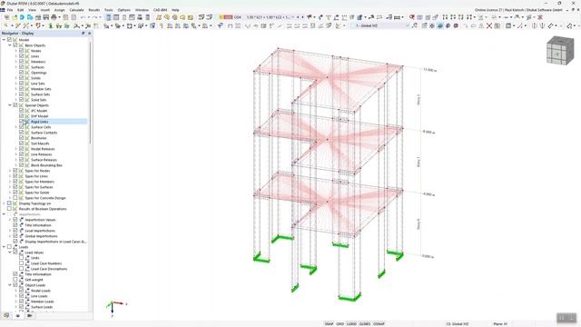Screen dimensions: 581x327
Task: Pin the Navigator panel with the pin icon
Action: tap(83, 34)
